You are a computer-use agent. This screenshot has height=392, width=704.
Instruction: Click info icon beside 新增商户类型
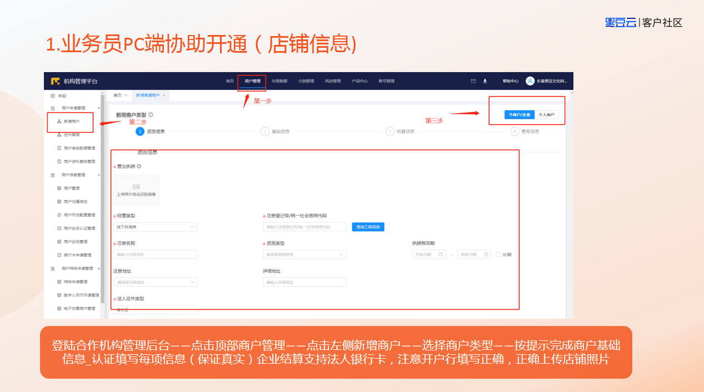pos(151,115)
